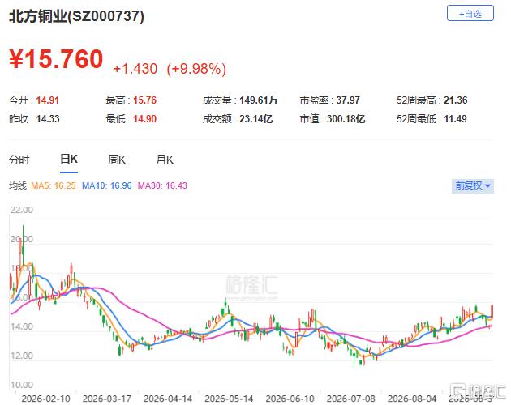Screen dimensions: 511x405
Task: Click the 成交量 value 149.61万
Action: point(259,100)
